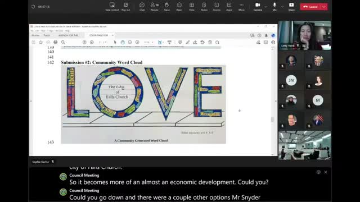Click the Take control button in Teams
The height and width of the screenshot is (202, 360).
[112, 7]
